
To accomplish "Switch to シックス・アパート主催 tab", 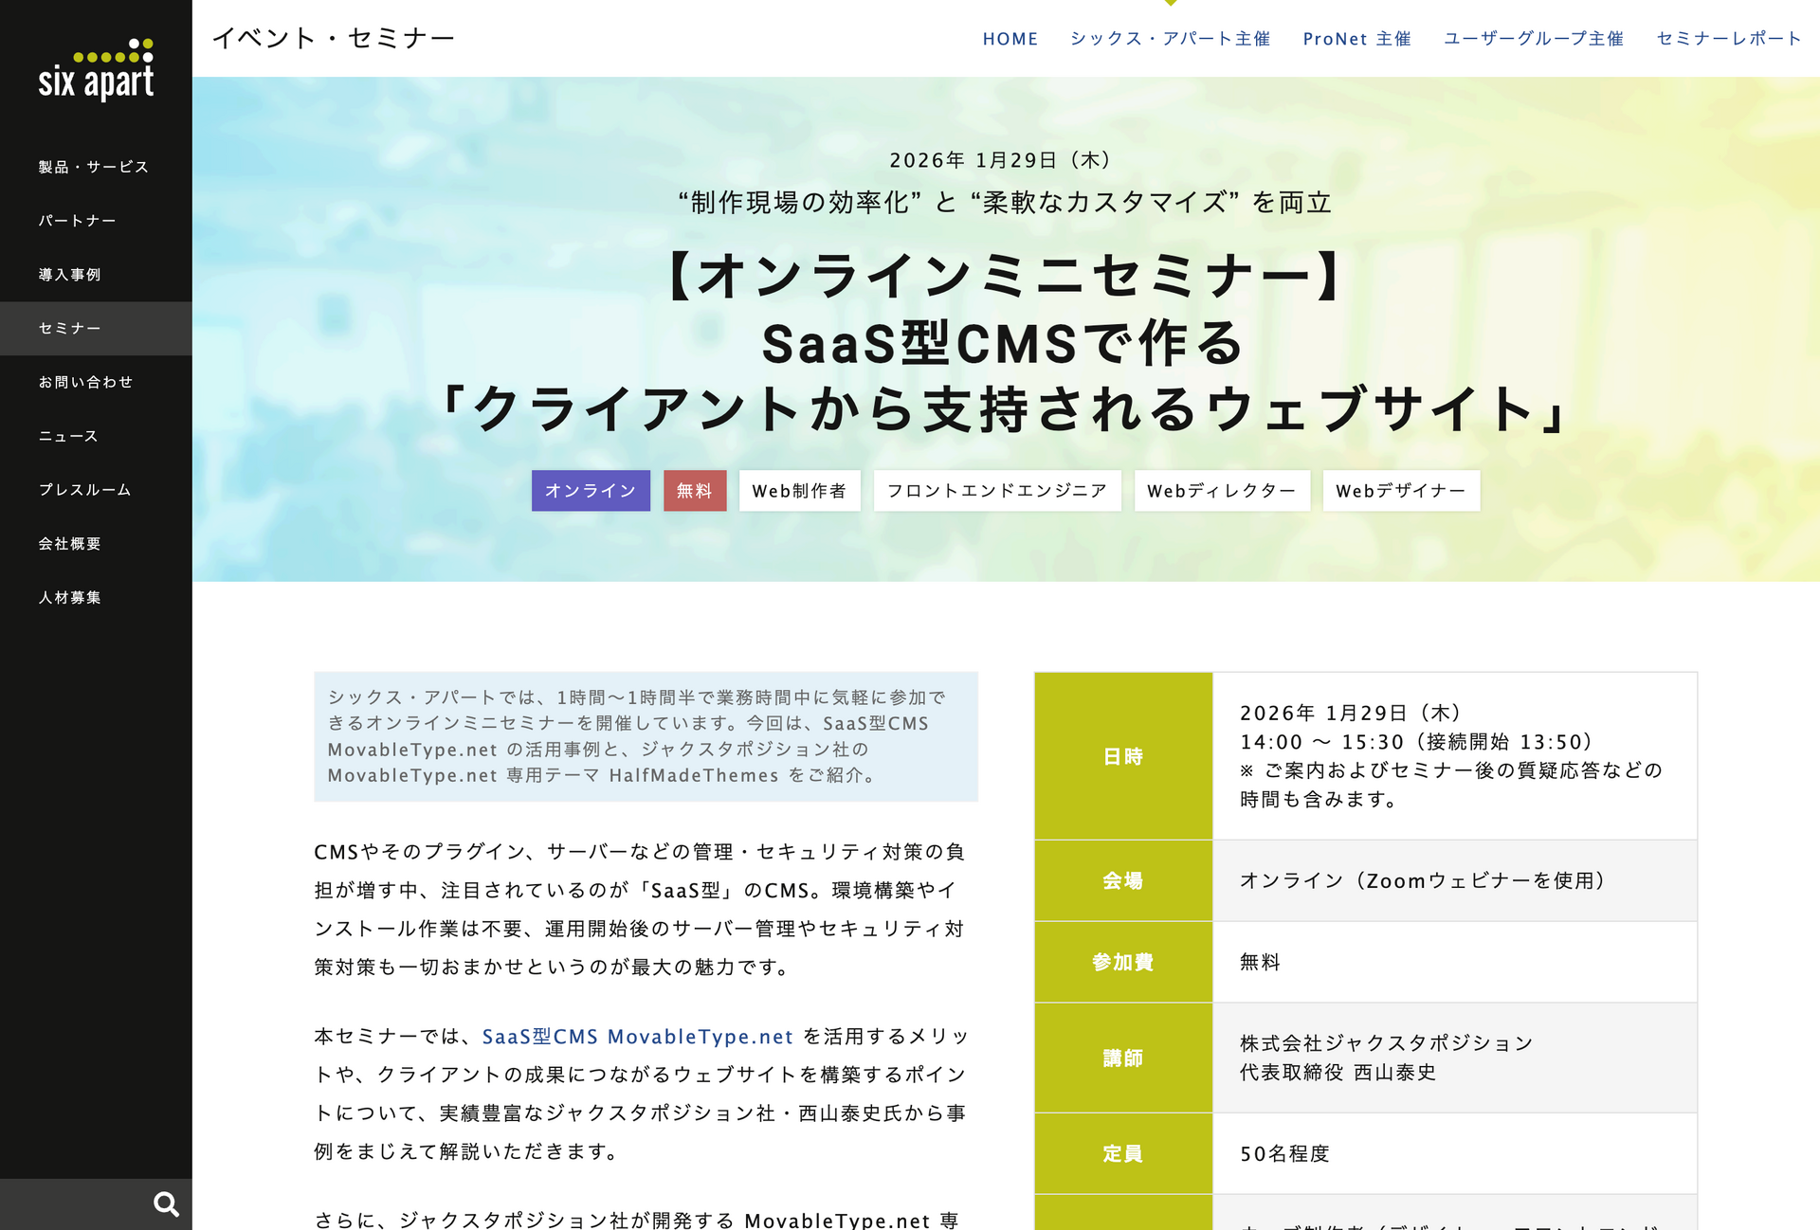I will pyautogui.click(x=1170, y=39).
